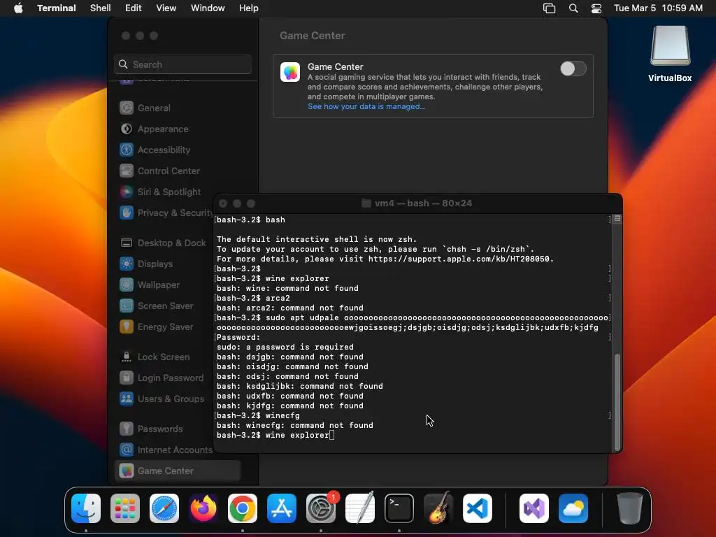Viewport: 716px width, 537px height.
Task: Open Finder from the Dock
Action: 86,508
